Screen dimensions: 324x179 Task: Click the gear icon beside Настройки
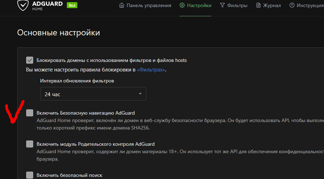[182, 5]
